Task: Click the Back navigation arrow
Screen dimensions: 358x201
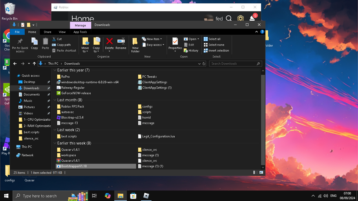Action: coord(15,64)
